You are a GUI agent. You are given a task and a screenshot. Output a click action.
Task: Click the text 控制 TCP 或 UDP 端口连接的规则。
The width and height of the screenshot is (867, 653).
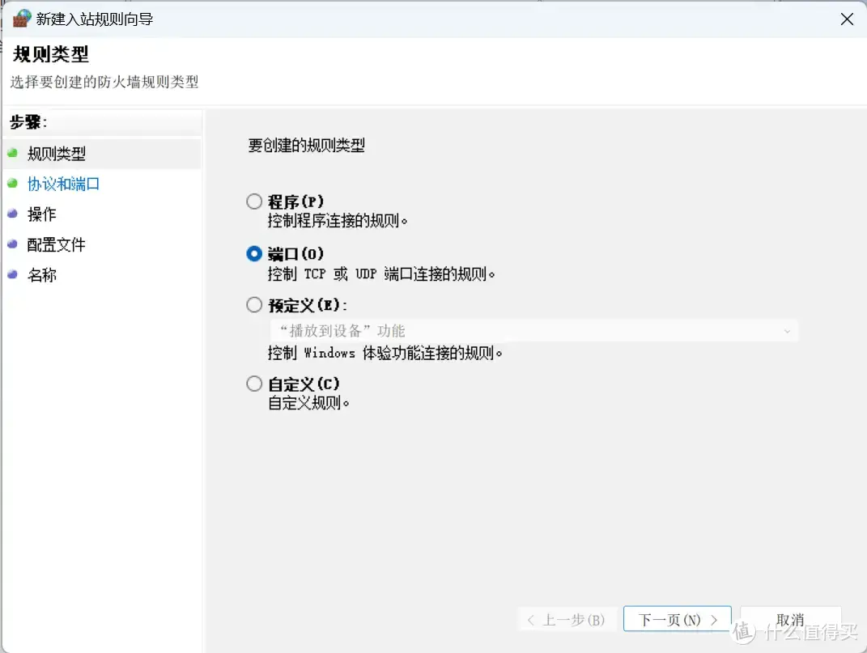point(381,273)
